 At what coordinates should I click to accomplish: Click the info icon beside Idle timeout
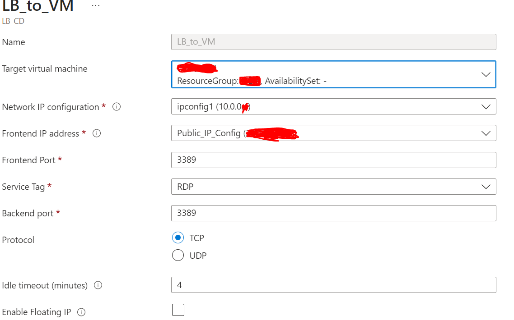point(98,285)
